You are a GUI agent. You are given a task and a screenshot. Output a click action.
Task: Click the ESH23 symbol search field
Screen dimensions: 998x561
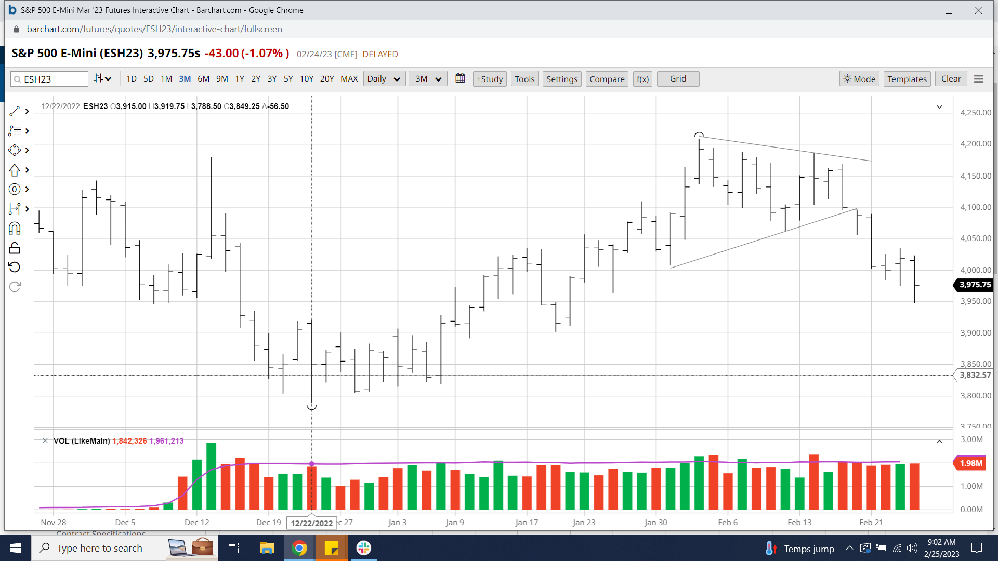tap(52, 79)
